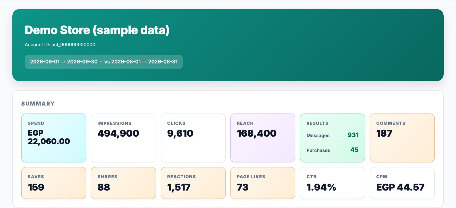The image size is (456, 208).
Task: Click the Demo Store (sample data) heading
Action: point(97,30)
